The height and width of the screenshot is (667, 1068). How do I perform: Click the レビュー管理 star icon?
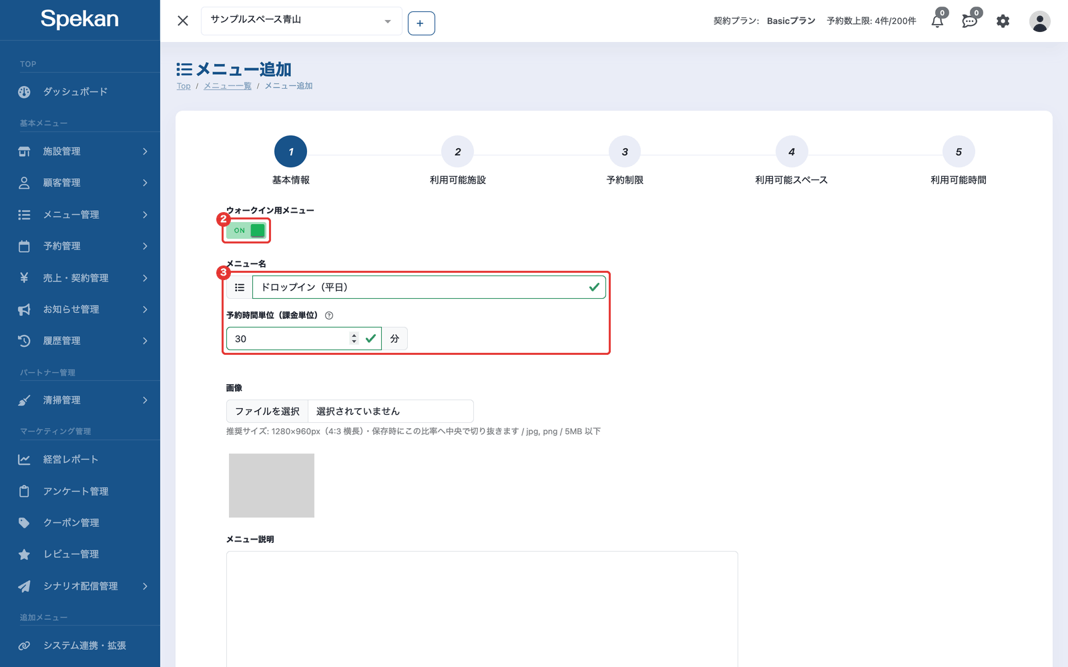(24, 554)
